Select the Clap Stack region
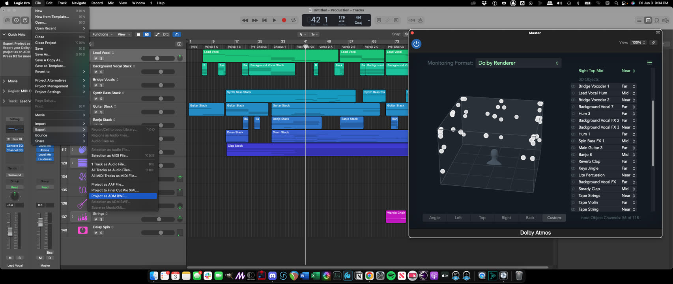 (x=317, y=149)
